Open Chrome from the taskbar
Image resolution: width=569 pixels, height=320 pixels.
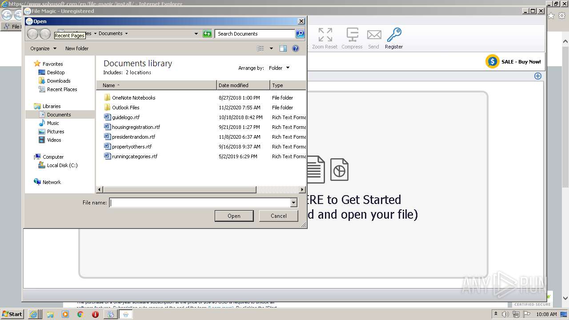click(x=80, y=314)
